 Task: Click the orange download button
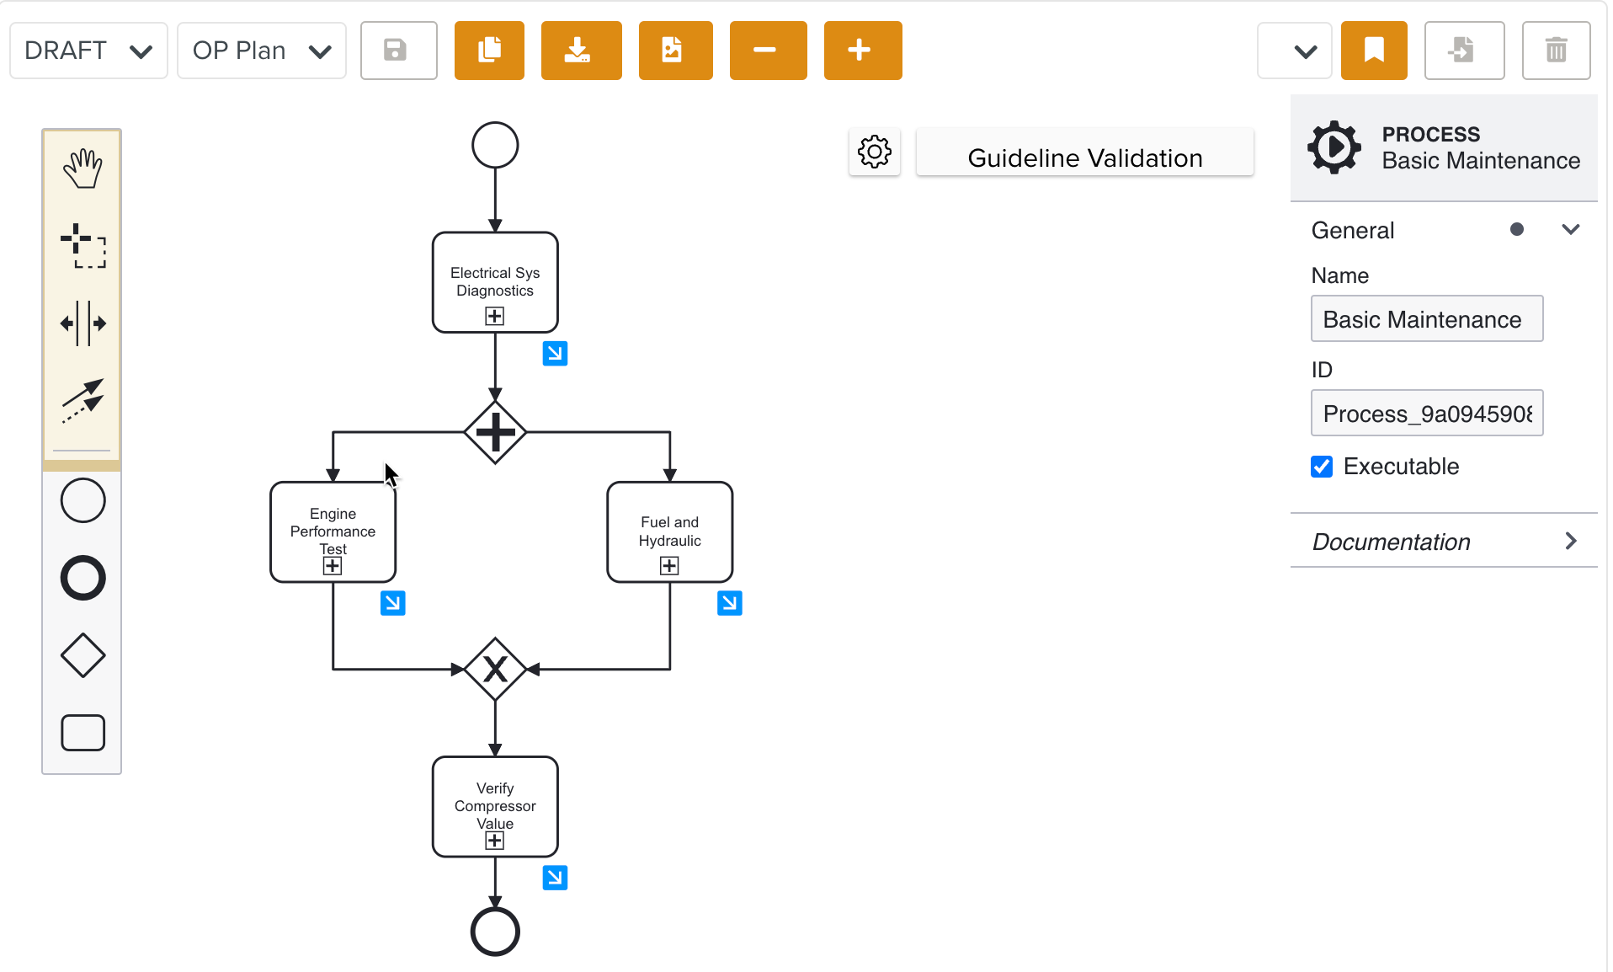(x=581, y=51)
